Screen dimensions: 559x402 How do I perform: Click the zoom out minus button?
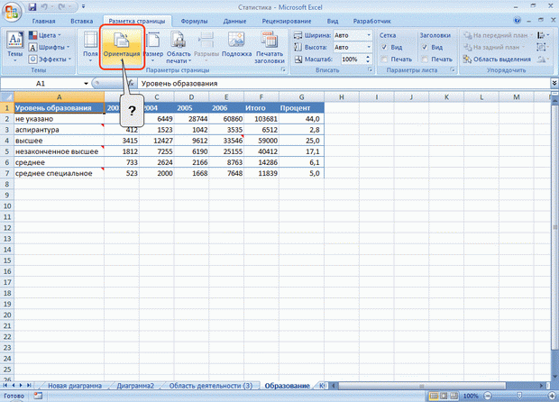click(488, 396)
